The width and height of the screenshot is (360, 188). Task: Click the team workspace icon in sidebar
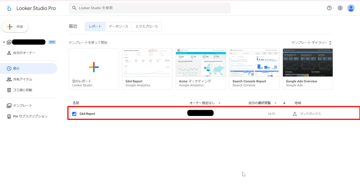point(9,42)
